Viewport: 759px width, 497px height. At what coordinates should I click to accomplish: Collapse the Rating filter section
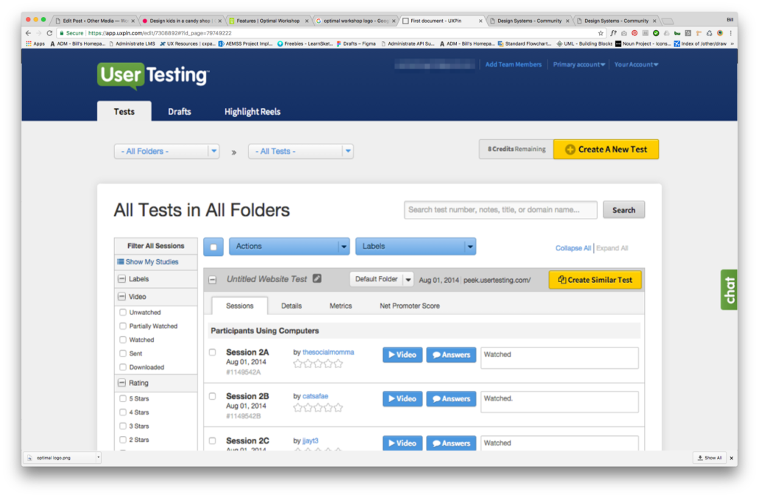click(122, 383)
